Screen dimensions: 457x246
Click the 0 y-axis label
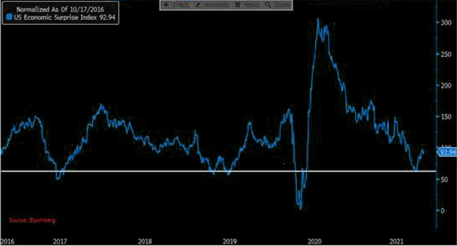point(443,211)
